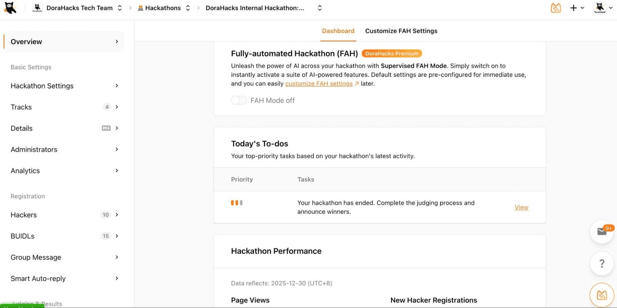This screenshot has width=617, height=308.
Task: Open the orange chatbot floating icon
Action: tap(602, 295)
